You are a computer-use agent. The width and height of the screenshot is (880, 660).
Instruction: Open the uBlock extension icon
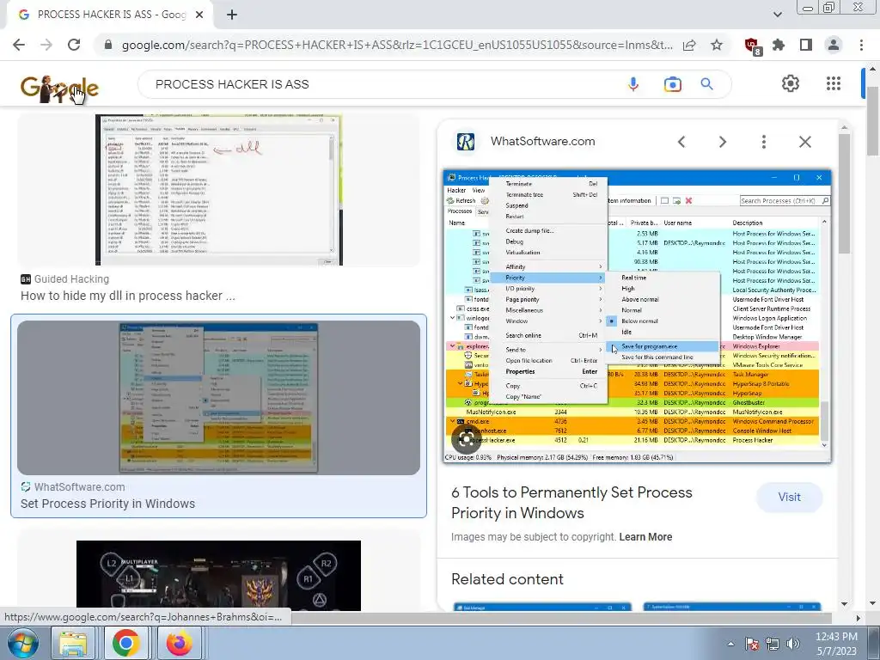tap(752, 46)
